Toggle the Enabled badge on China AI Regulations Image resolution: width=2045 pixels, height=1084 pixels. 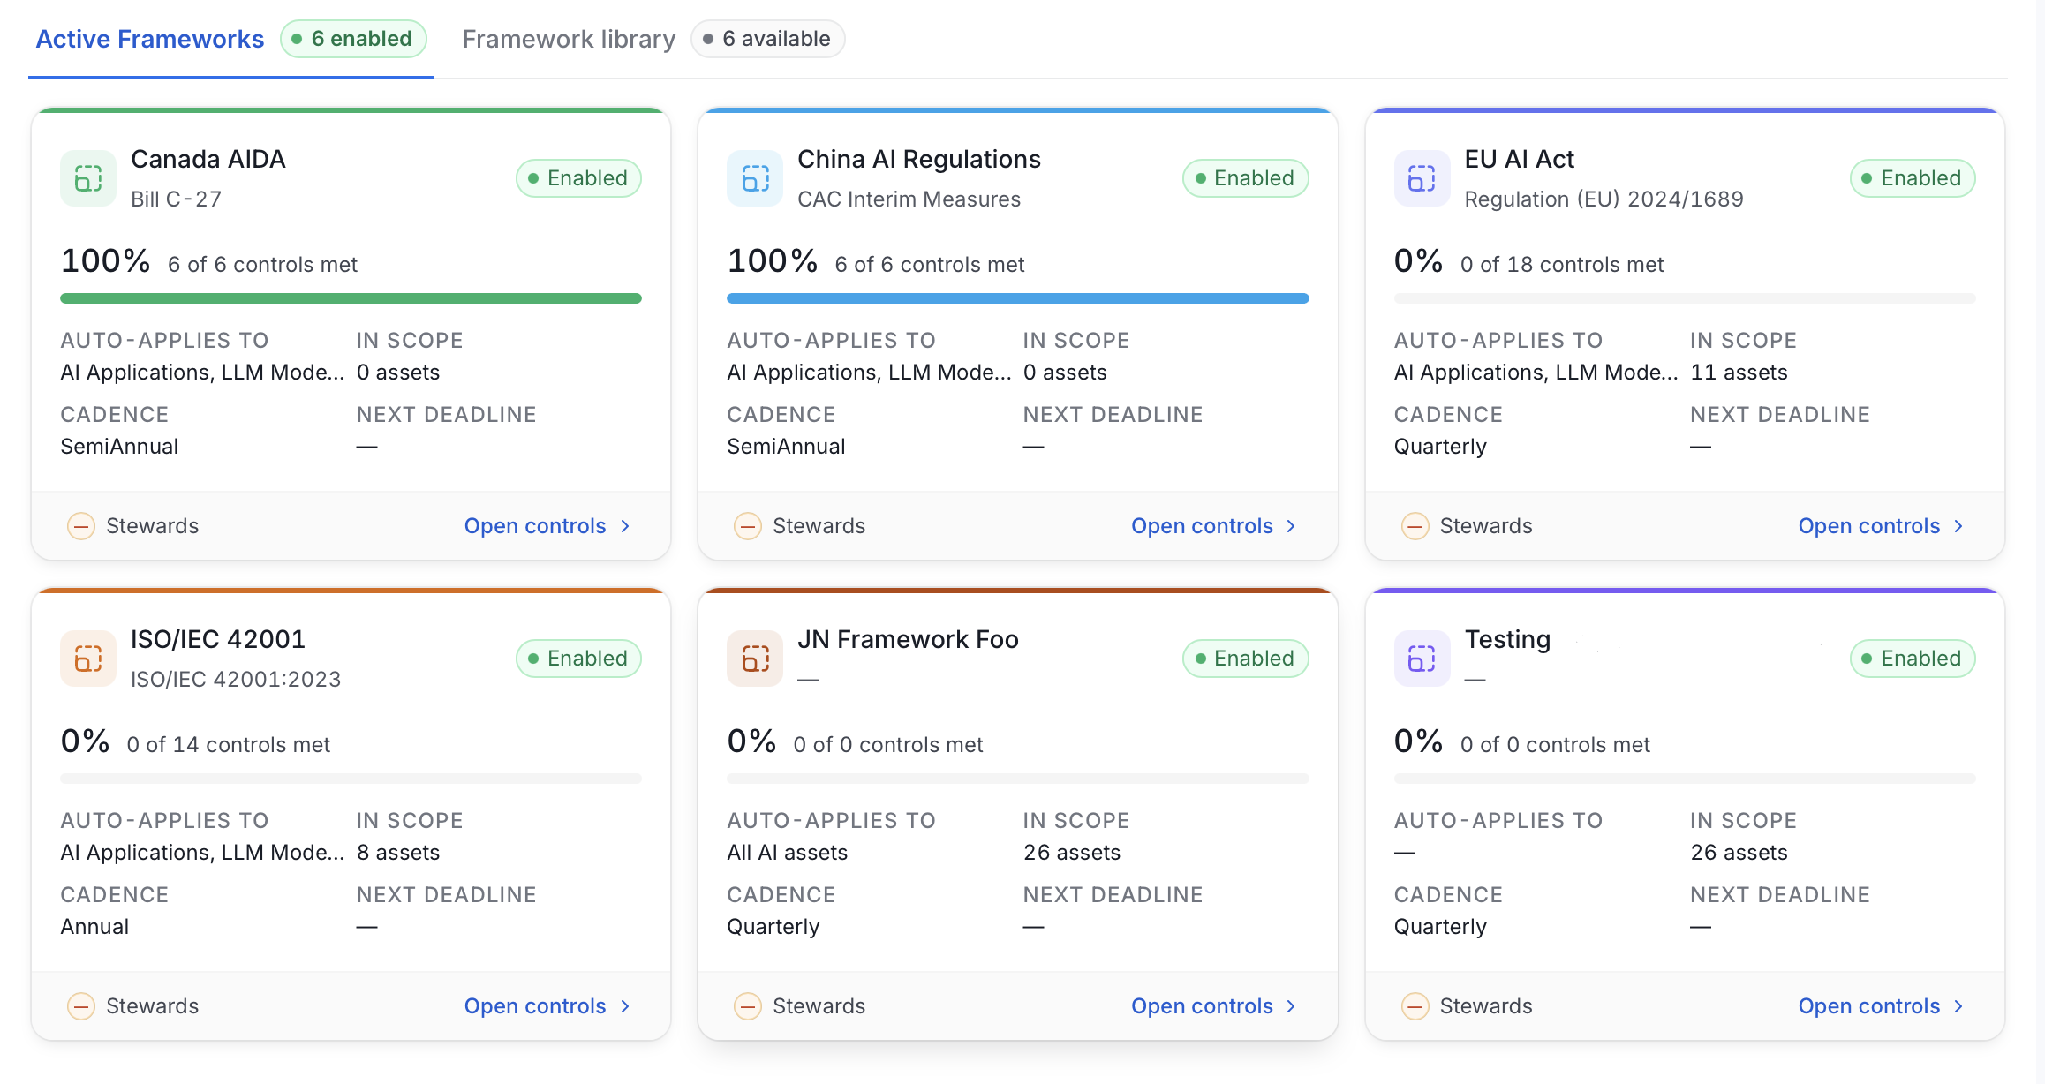click(x=1245, y=178)
